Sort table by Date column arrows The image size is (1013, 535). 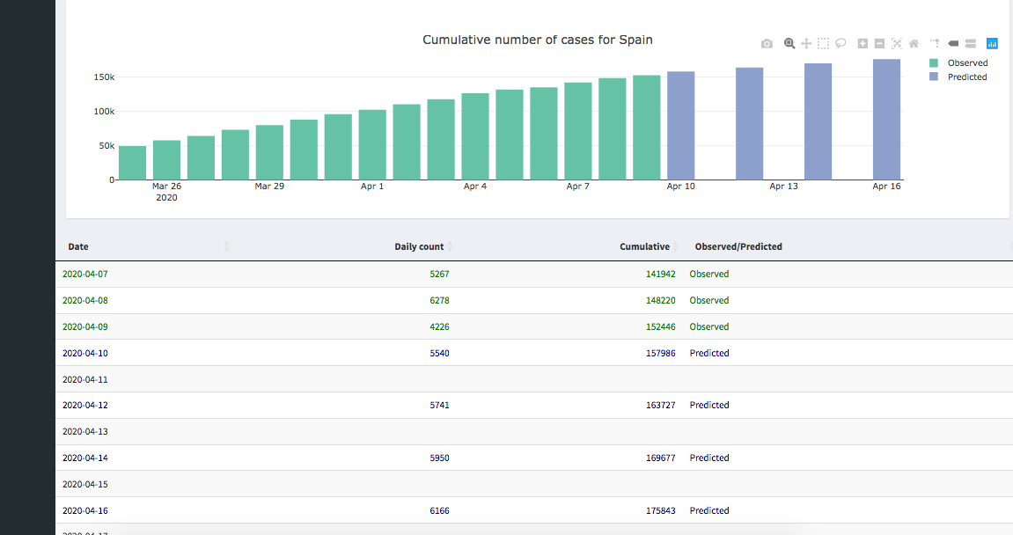click(226, 247)
